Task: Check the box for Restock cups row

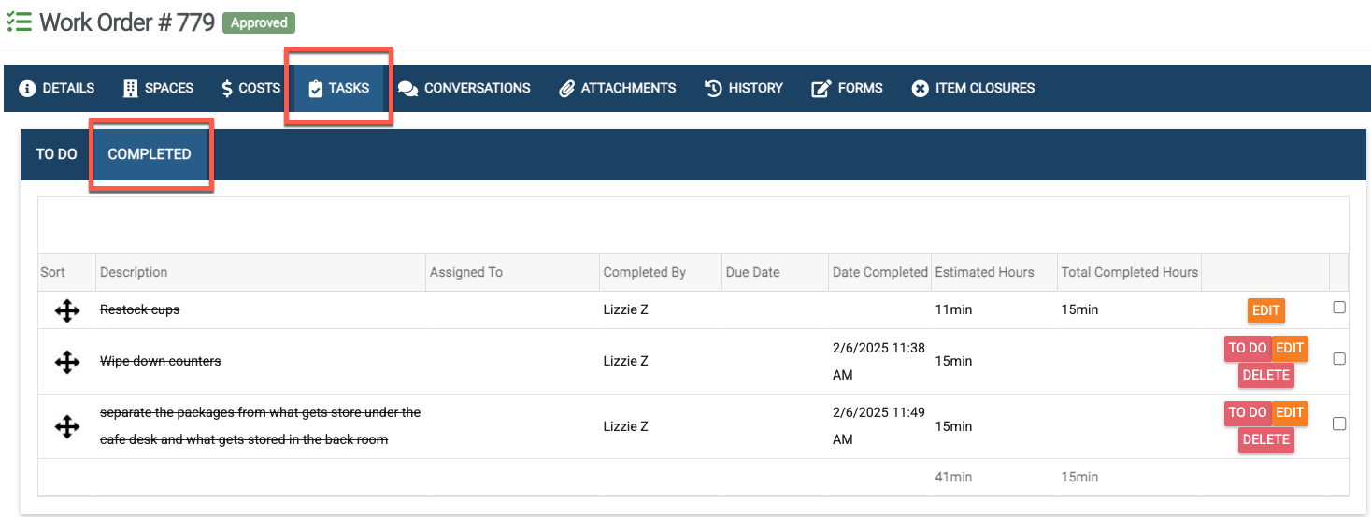Action: (x=1339, y=308)
